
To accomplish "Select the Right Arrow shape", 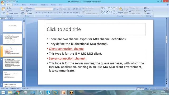I will [109, 11].
